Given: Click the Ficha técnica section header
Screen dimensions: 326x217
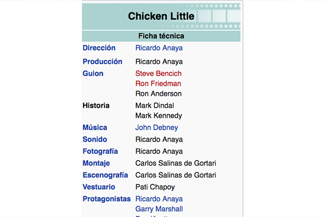Looking at the screenshot, I should (x=161, y=36).
